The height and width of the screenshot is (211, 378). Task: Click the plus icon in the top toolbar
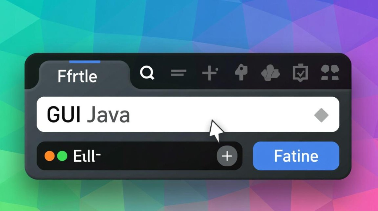[x=210, y=74]
